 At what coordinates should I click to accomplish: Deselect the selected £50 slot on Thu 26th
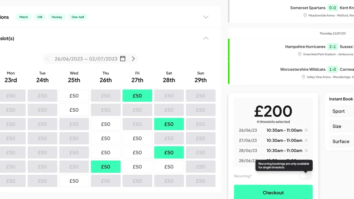click(105, 167)
